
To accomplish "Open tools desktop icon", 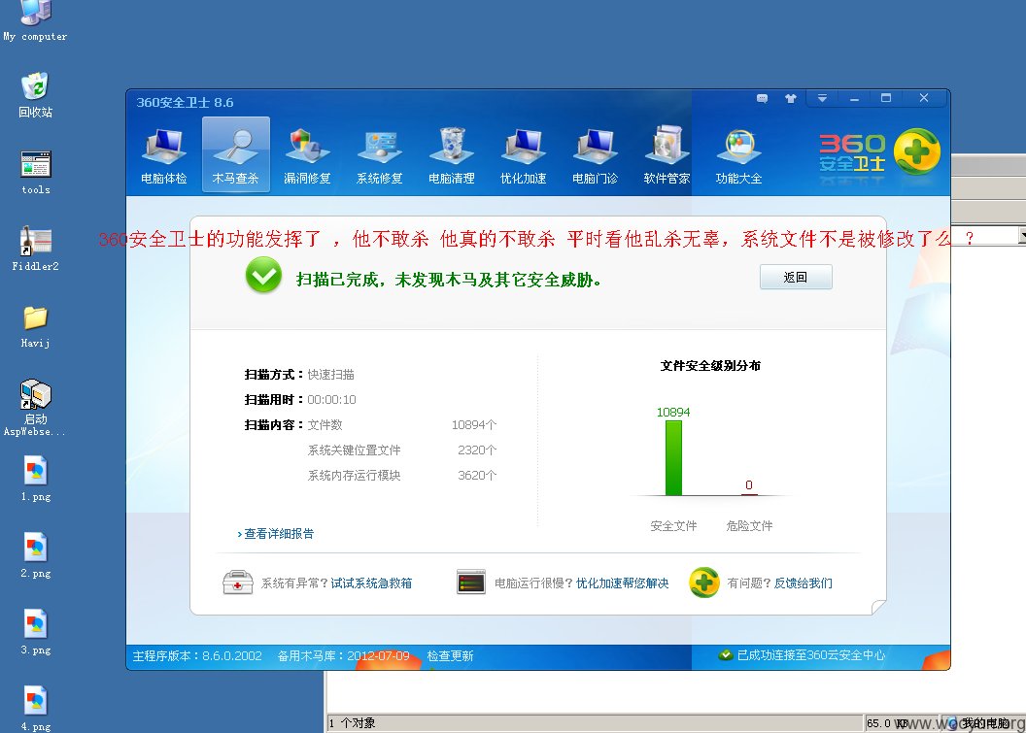I will 35,173.
